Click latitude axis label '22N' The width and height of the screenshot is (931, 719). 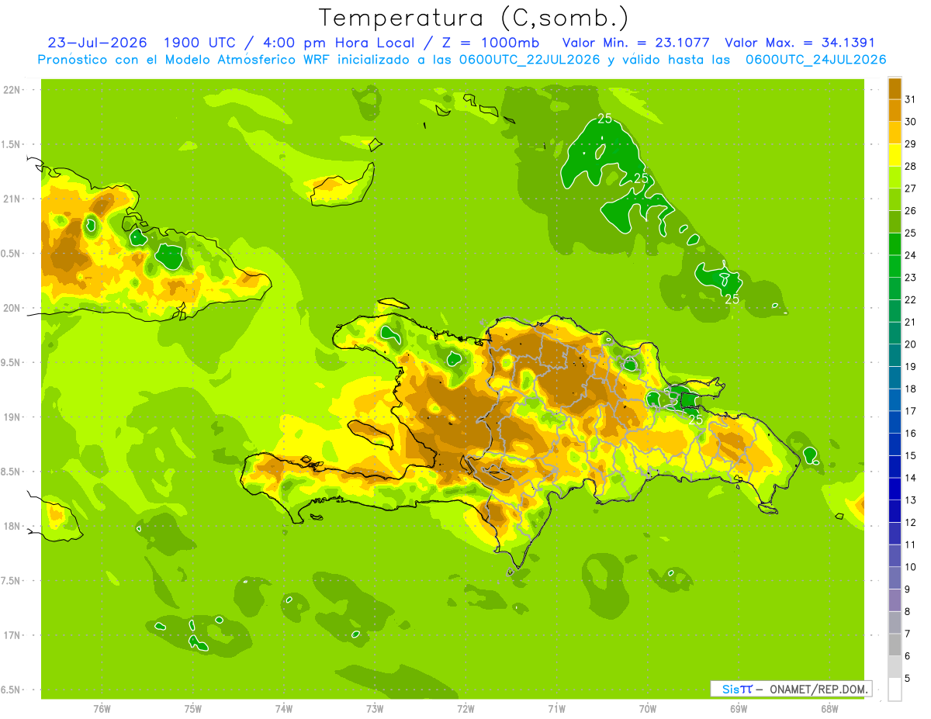(x=12, y=90)
